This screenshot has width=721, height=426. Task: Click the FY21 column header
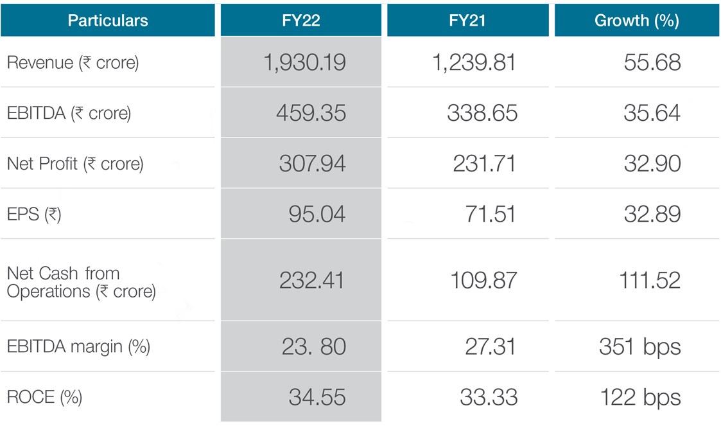pyautogui.click(x=467, y=21)
